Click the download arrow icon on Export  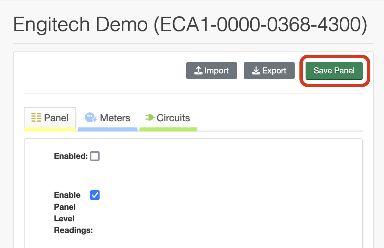click(x=256, y=71)
